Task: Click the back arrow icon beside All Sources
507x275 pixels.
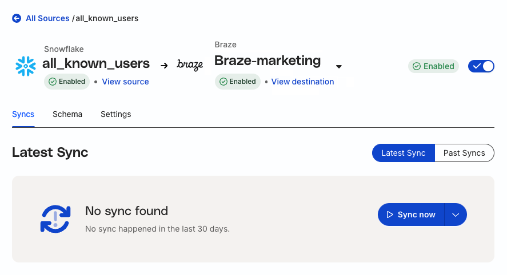Action: [17, 18]
